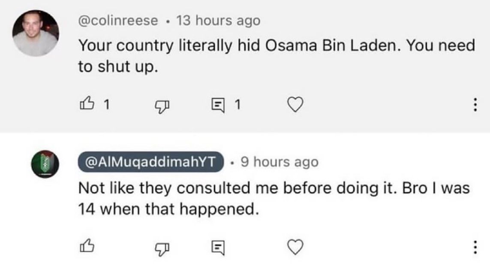The image size is (490, 266).
Task: Visit the @colinreese username link
Action: point(118,21)
